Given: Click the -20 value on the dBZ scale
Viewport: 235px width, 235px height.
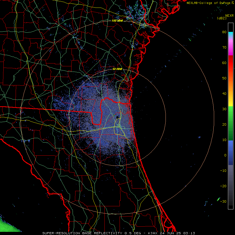Looking at the screenshot, I should pyautogui.click(x=223, y=186).
